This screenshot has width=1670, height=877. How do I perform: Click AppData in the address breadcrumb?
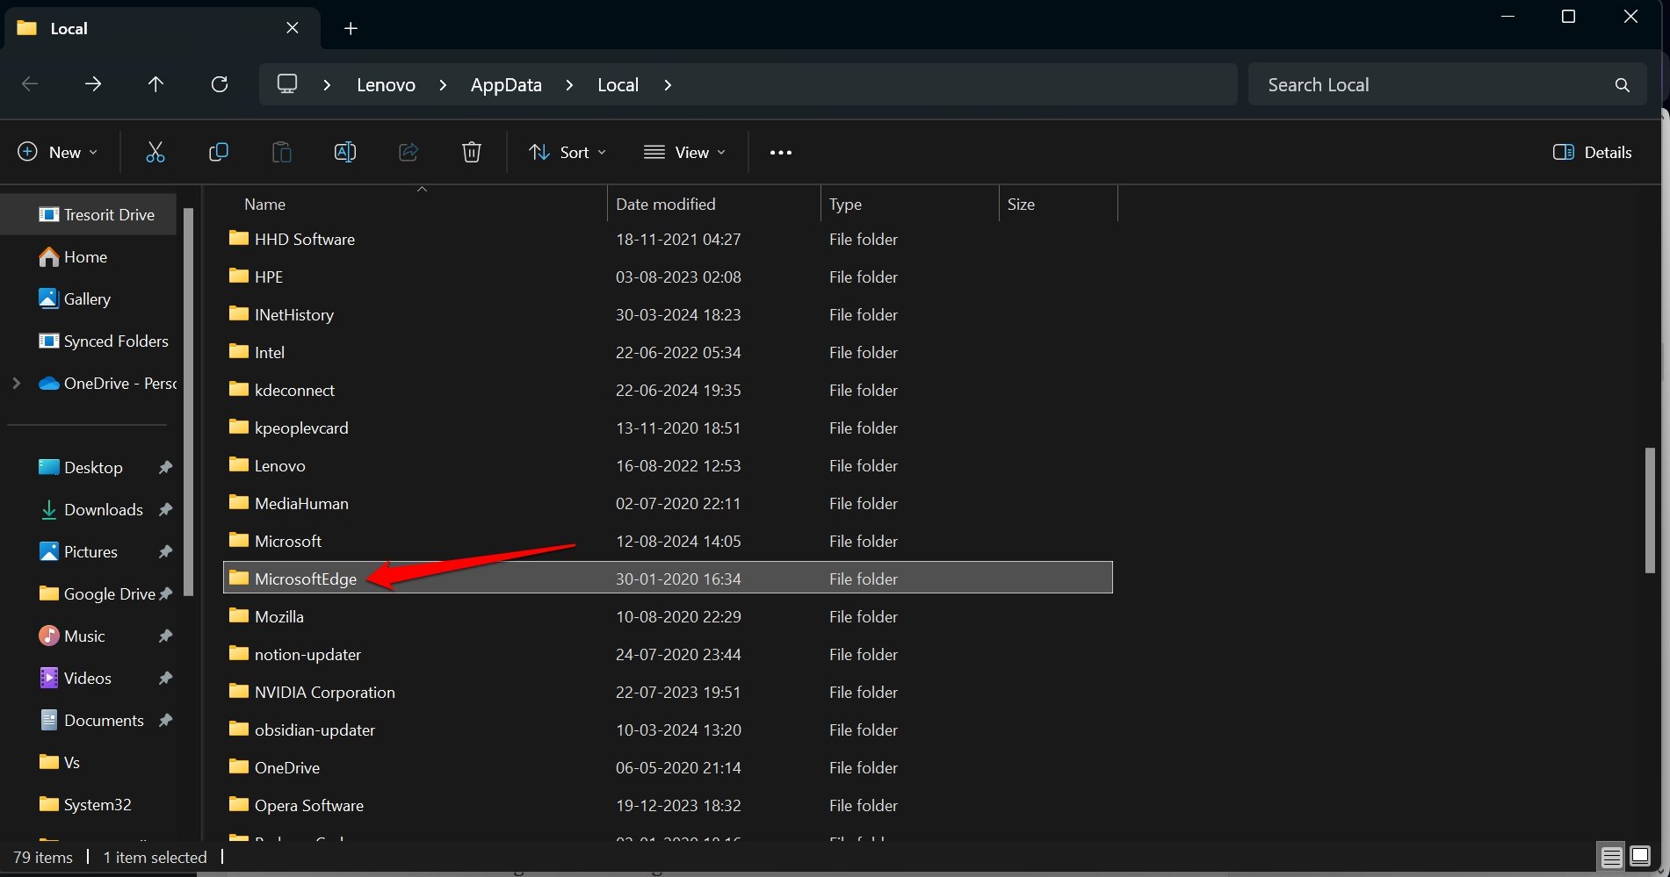coord(506,85)
